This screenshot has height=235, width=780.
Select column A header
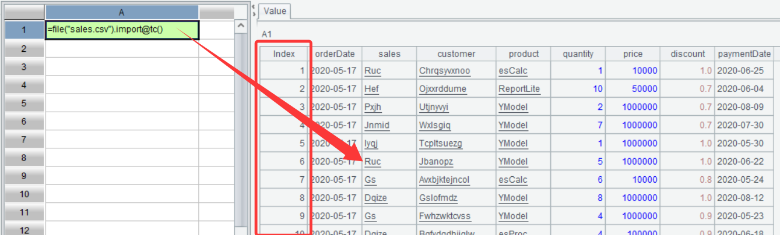122,12
